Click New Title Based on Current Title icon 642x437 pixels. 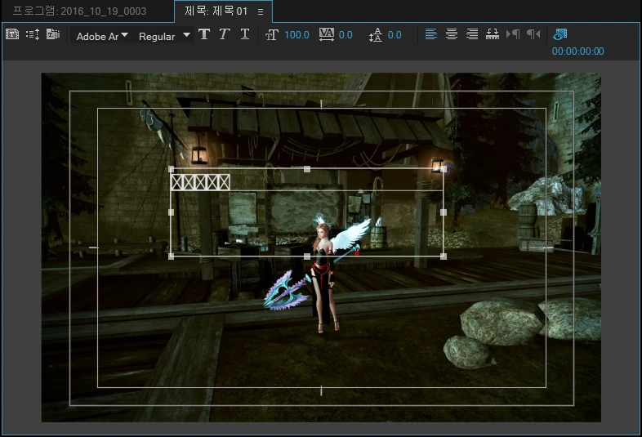12,34
